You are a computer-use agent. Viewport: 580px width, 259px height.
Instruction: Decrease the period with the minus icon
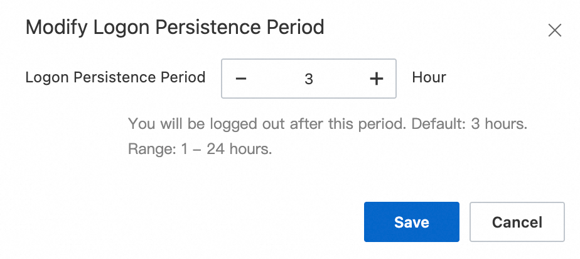point(241,79)
